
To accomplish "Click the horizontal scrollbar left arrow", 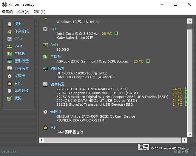I will tap(41, 140).
